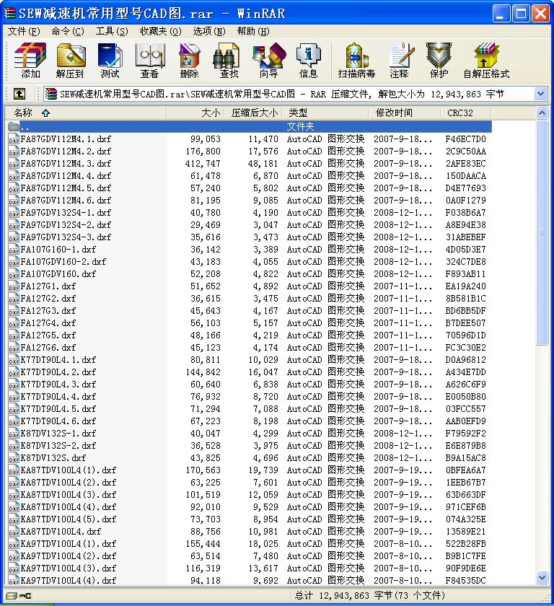Image resolution: width=554 pixels, height=606 pixels.
Task: Click CRC32 value F46EC7D0
Action: click(x=465, y=139)
